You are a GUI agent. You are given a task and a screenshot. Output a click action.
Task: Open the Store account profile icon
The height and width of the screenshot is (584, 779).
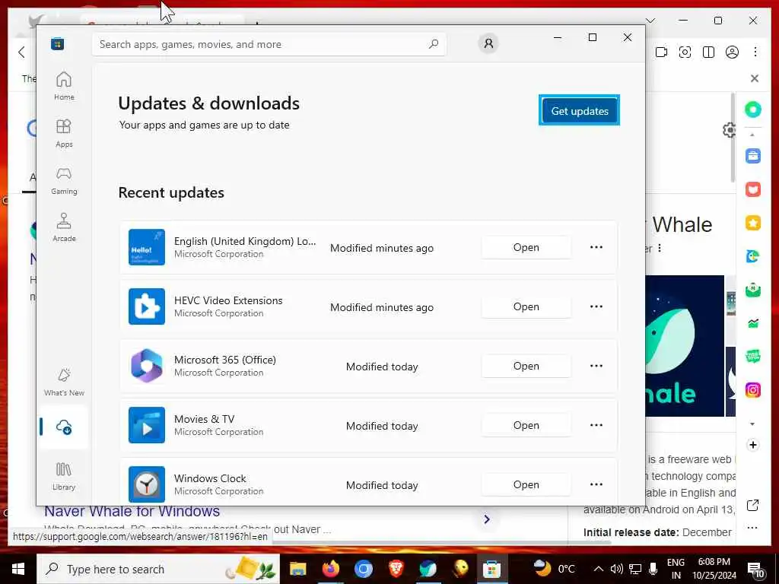tap(488, 43)
